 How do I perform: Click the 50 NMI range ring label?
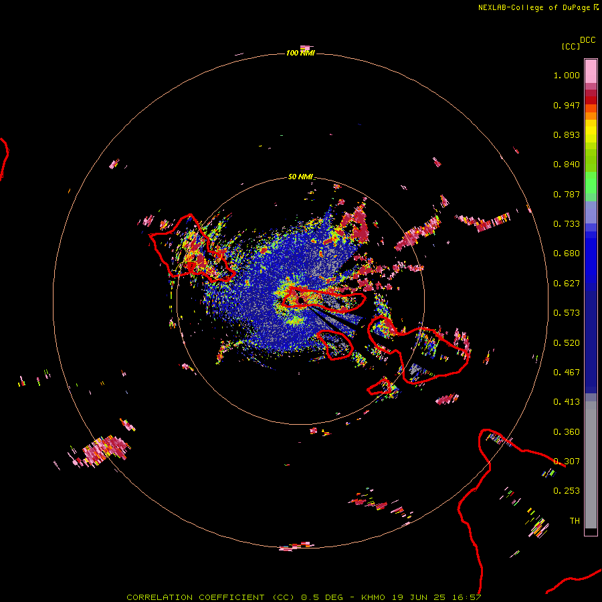click(300, 177)
